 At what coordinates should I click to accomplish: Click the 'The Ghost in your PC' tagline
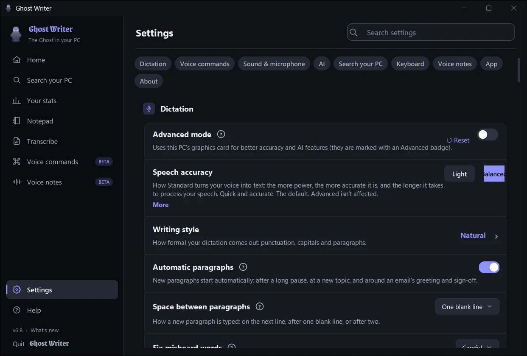coord(54,40)
